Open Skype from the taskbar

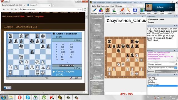click(28, 97)
